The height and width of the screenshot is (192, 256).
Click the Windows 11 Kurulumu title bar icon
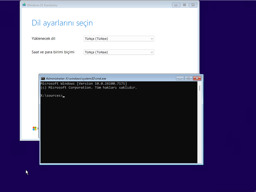pyautogui.click(x=24, y=5)
